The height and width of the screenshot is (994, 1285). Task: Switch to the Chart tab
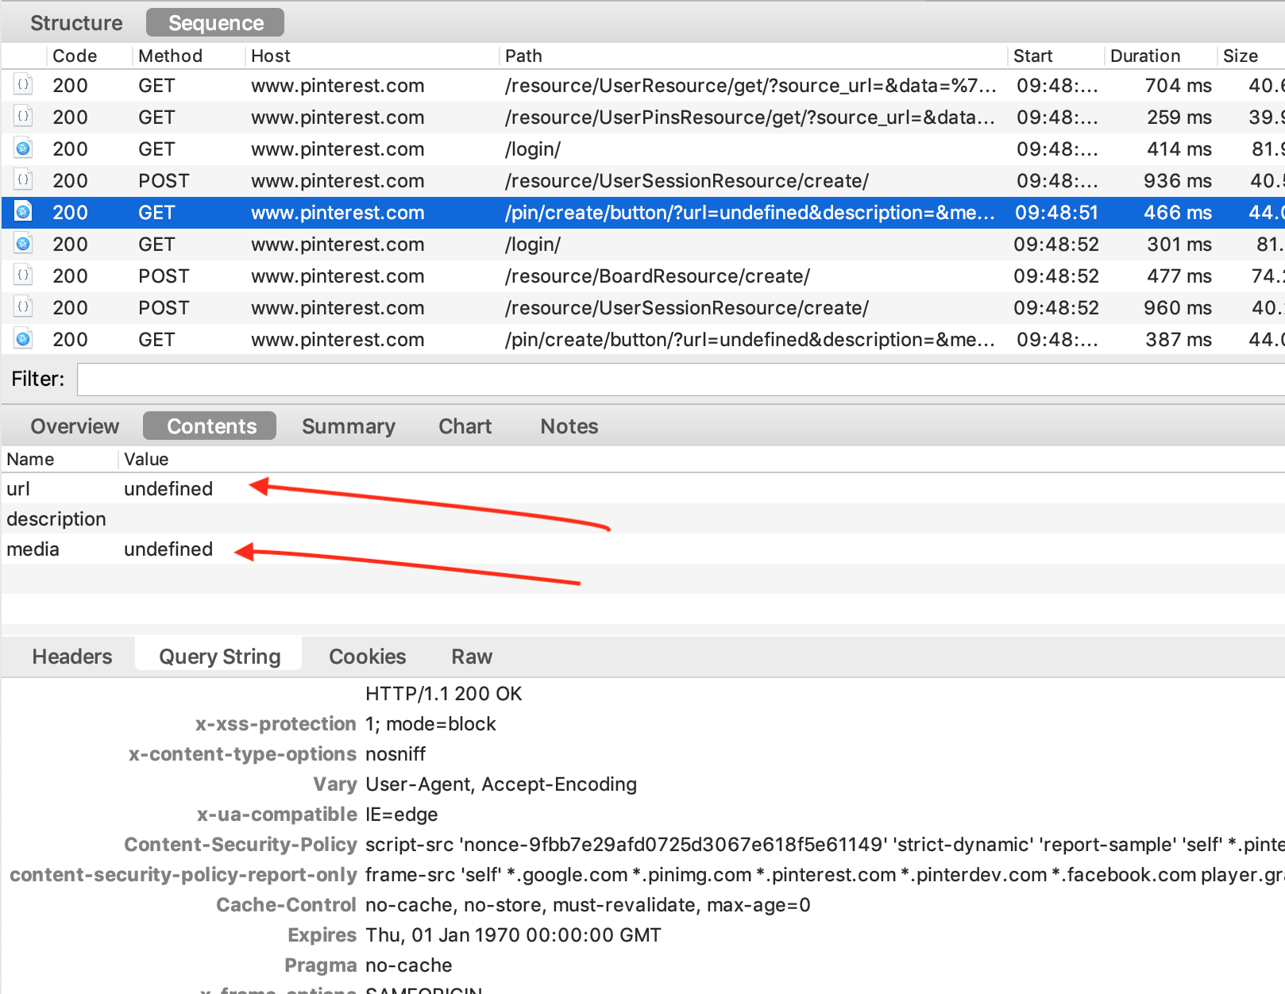click(x=465, y=426)
